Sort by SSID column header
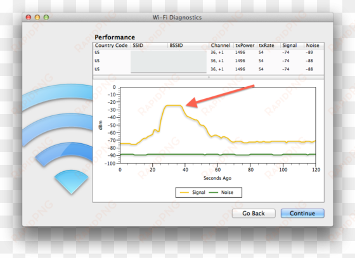 pyautogui.click(x=149, y=45)
